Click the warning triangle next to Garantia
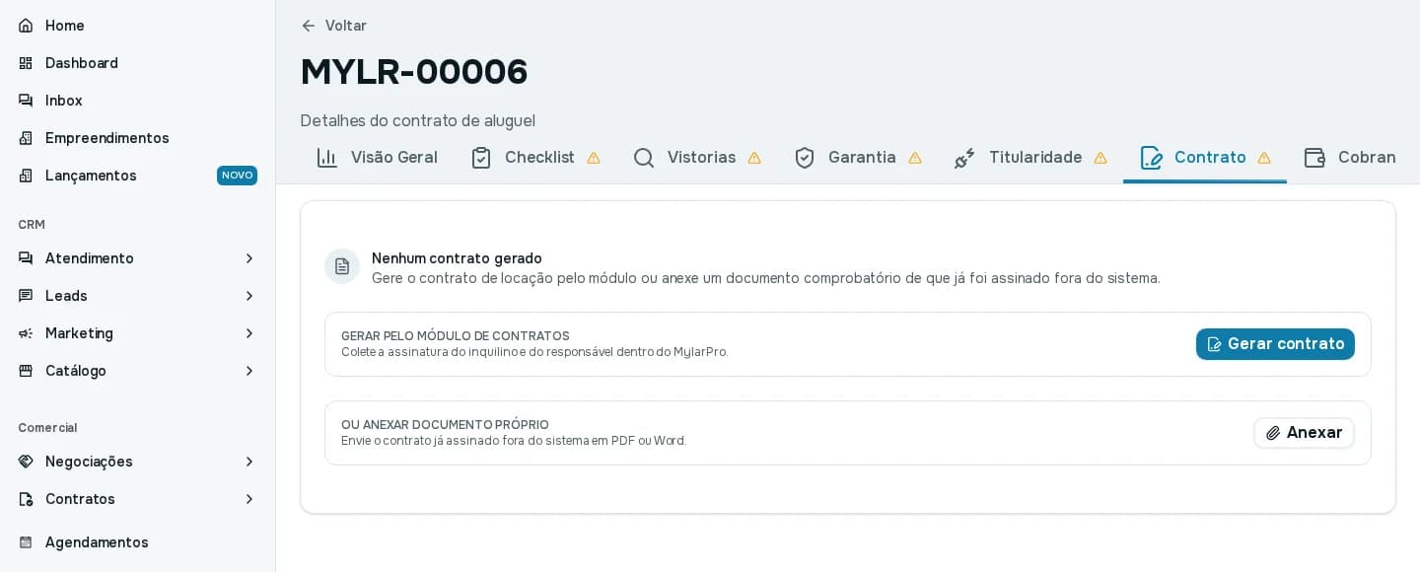The height and width of the screenshot is (572, 1420). tap(915, 158)
